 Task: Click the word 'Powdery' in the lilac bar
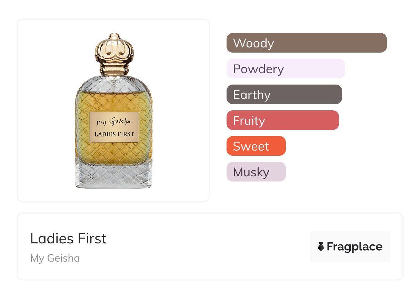[258, 69]
